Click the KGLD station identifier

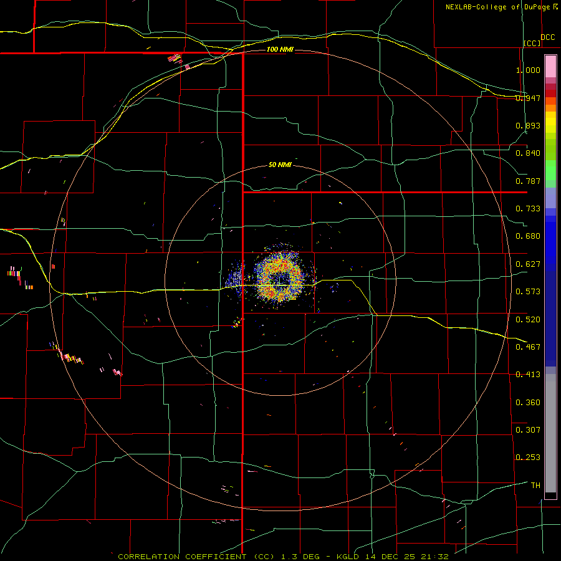349,557
